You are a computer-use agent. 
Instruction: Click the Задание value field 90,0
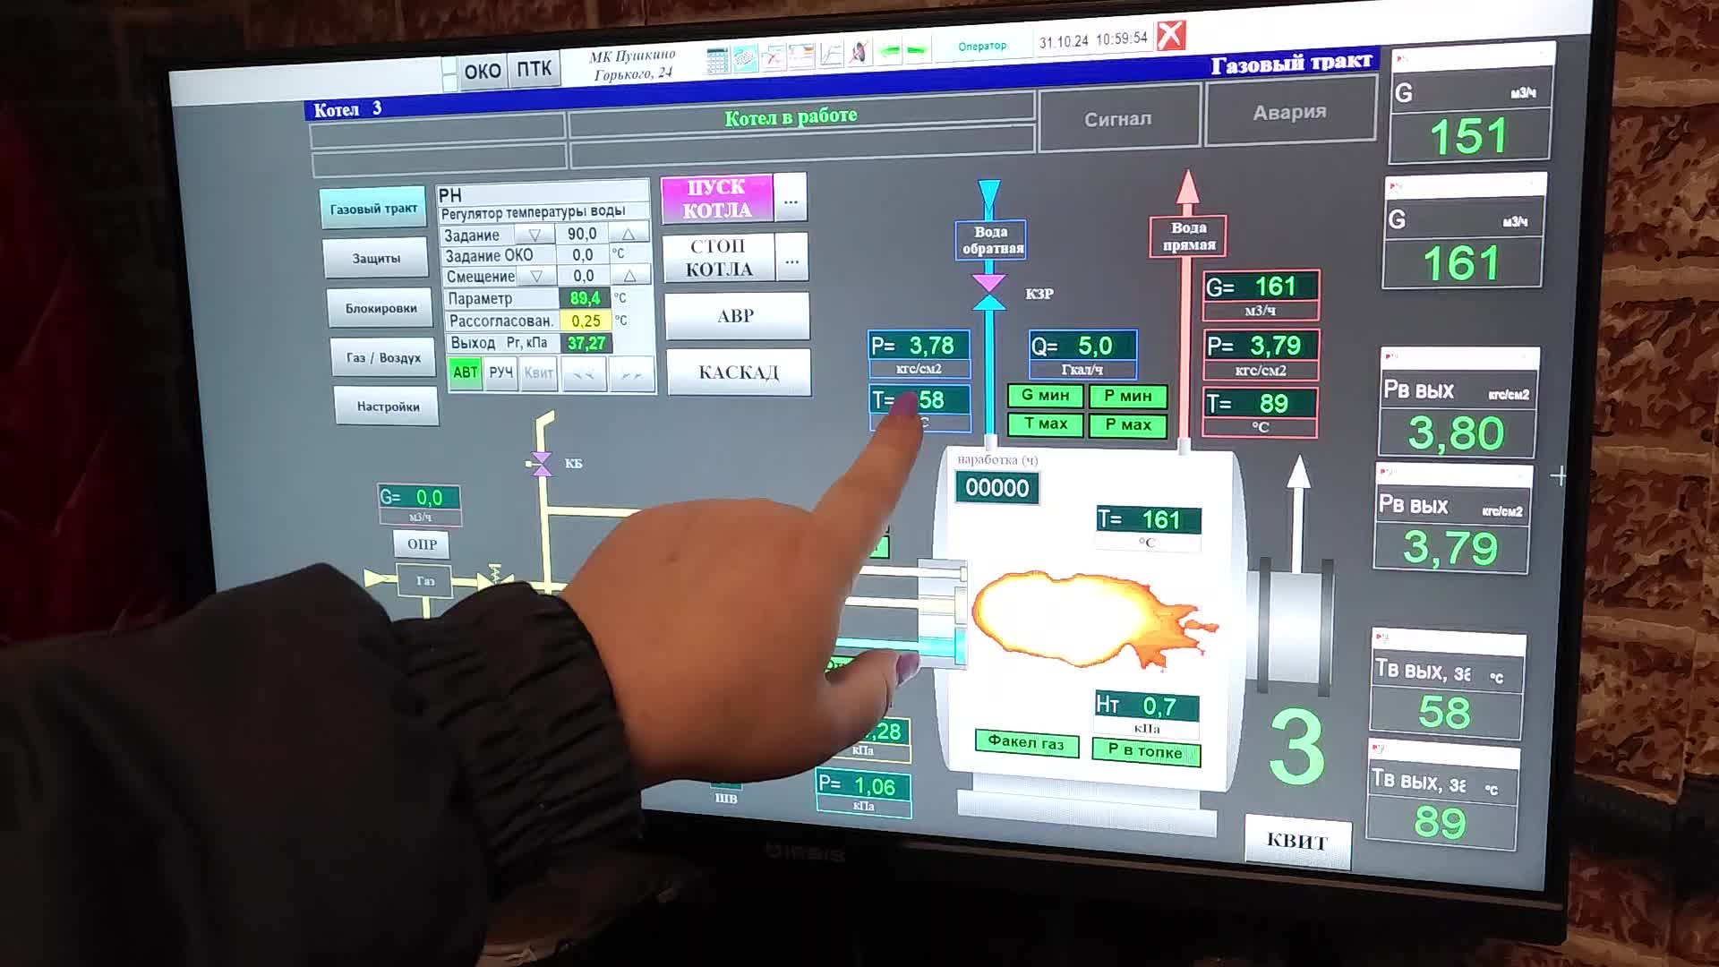(582, 234)
